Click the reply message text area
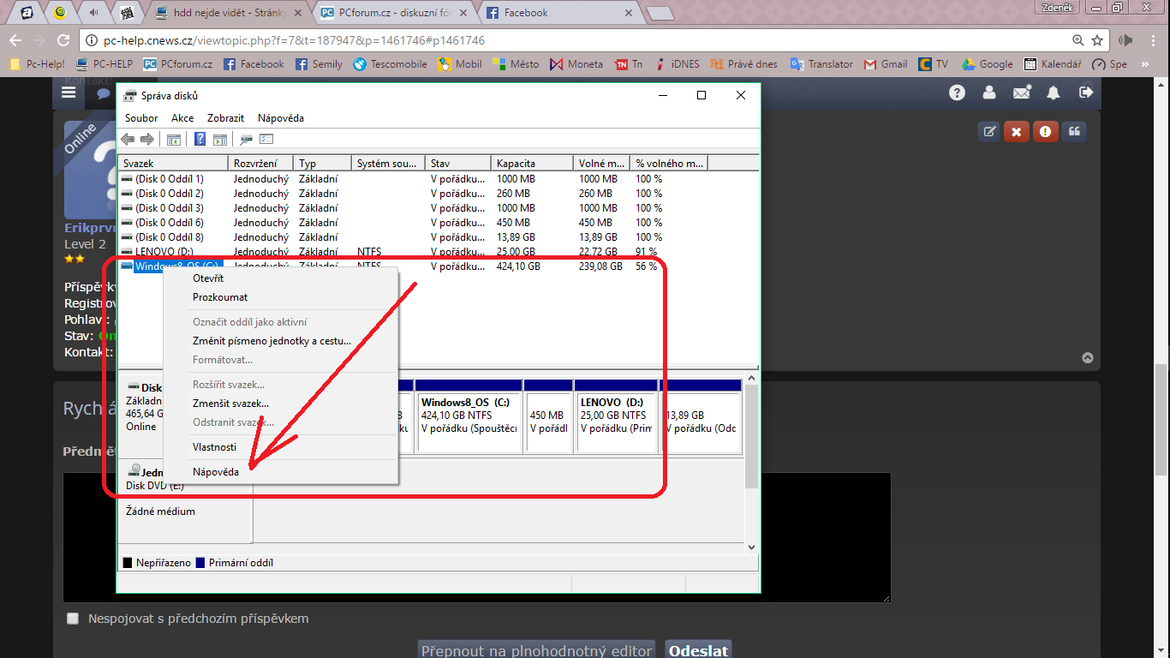The height and width of the screenshot is (658, 1170). [477, 537]
